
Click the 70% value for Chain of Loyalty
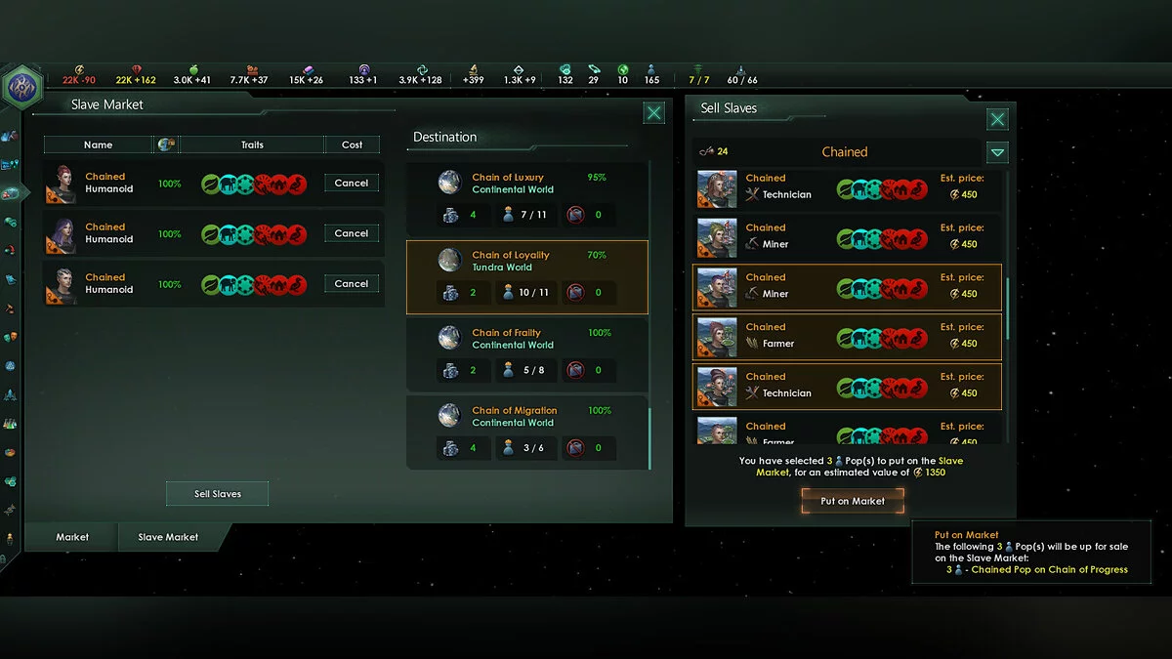pos(597,255)
